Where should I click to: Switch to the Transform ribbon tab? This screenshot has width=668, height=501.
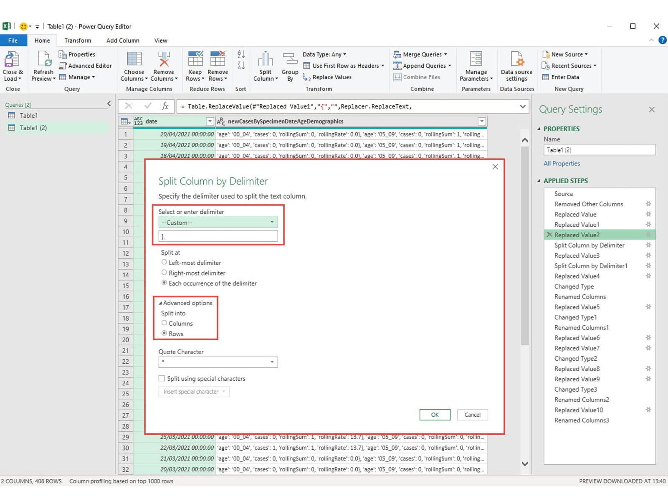pyautogui.click(x=78, y=40)
